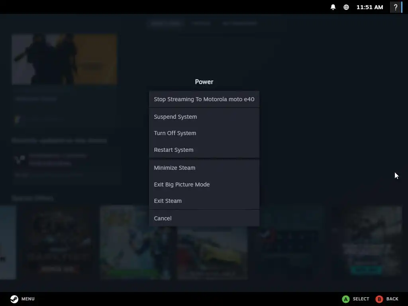Viewport: 408px width, 306px height.
Task: Open the notifications bell icon
Action: tap(333, 7)
